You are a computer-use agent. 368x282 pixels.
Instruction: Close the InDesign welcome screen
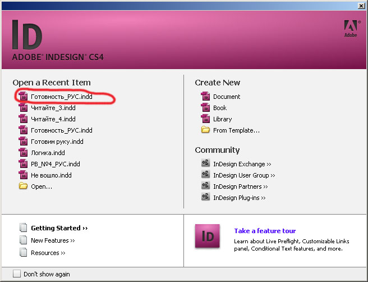(361, 6)
